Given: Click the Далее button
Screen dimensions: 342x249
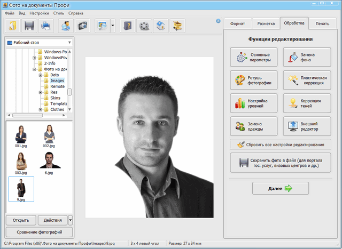Looking at the screenshot, I should pos(281,188).
